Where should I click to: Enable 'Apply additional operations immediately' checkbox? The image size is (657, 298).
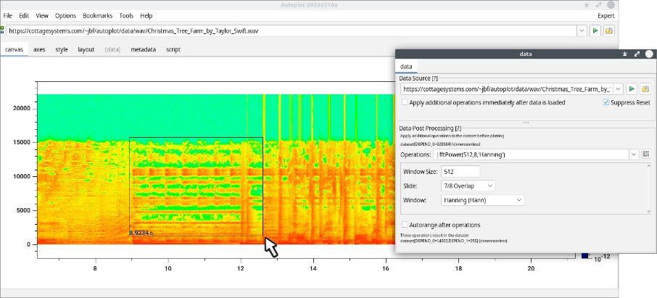point(405,103)
